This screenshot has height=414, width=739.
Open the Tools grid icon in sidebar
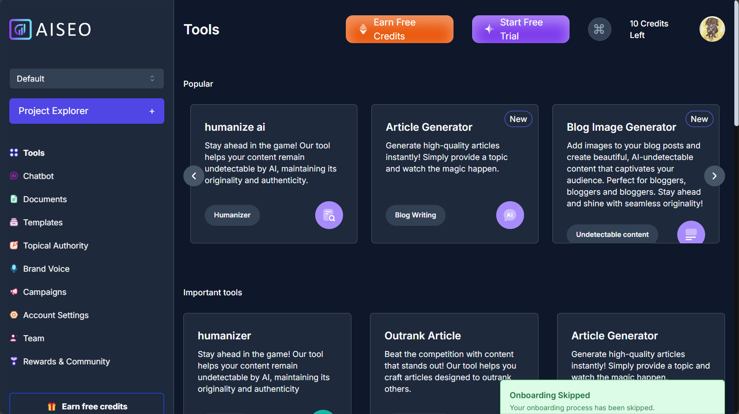click(x=14, y=153)
